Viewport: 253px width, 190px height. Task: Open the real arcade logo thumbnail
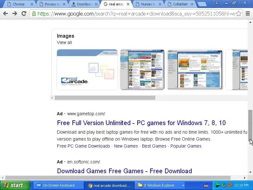pos(87,70)
